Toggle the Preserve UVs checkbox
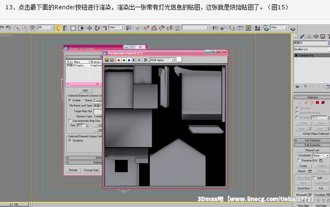 (298, 160)
